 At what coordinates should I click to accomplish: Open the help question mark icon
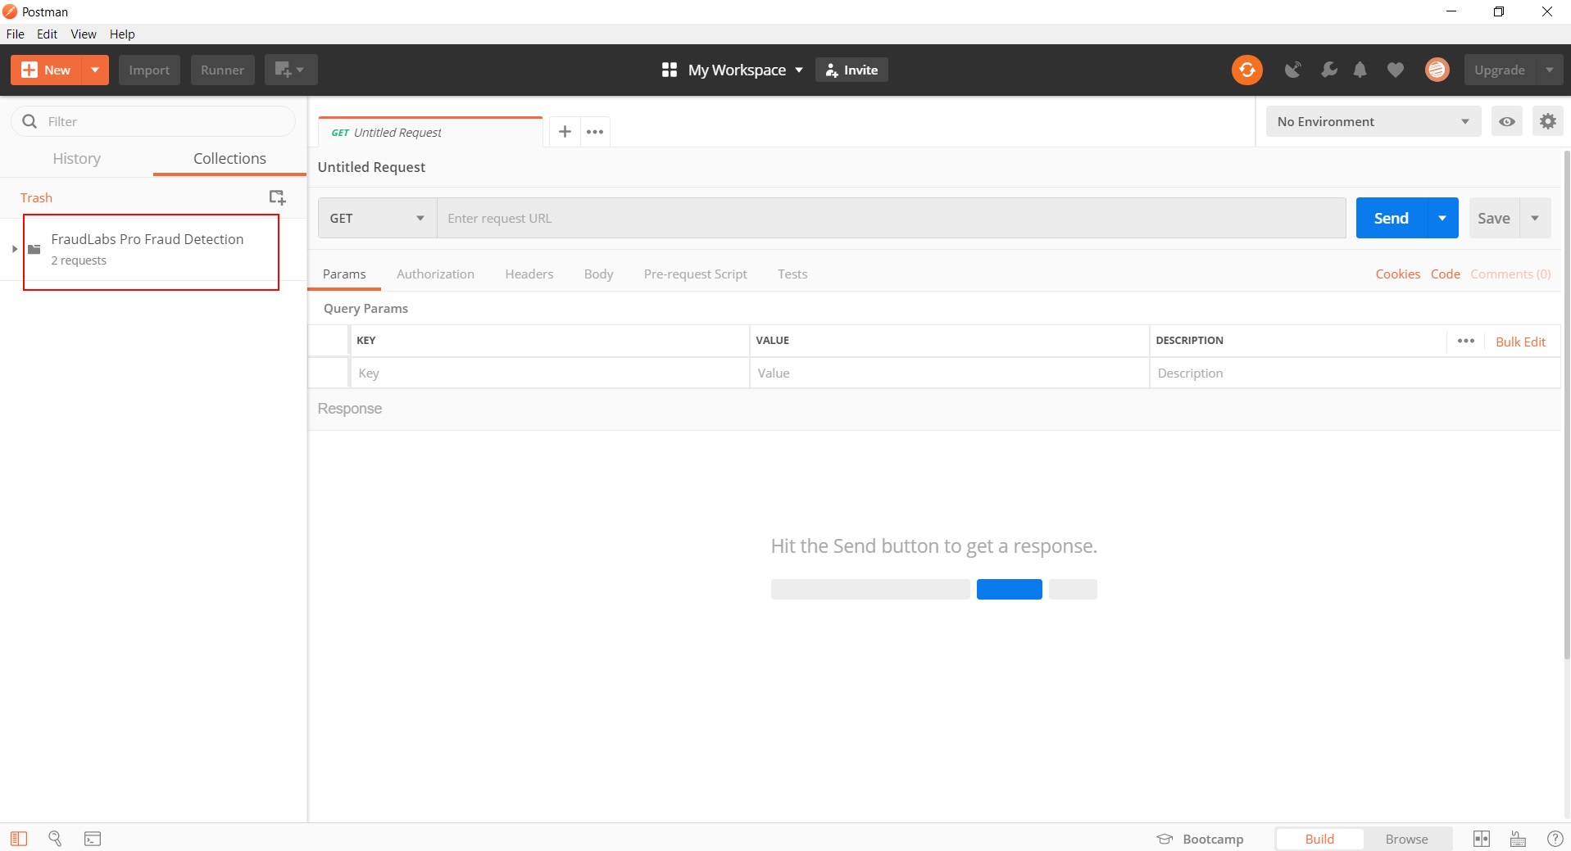[1555, 839]
